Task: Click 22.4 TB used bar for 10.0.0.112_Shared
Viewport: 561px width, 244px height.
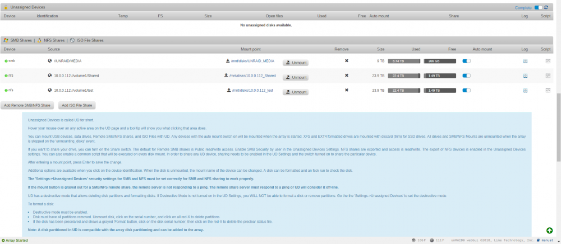Action: (404, 76)
